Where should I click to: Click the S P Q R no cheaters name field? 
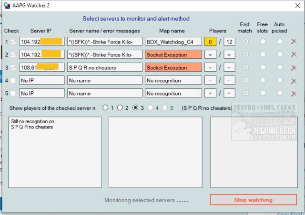pyautogui.click(x=105, y=67)
